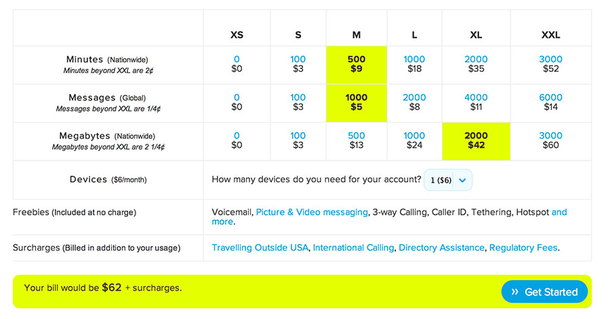The height and width of the screenshot is (319, 610).
Task: Click the Get Started button
Action: pos(544,292)
